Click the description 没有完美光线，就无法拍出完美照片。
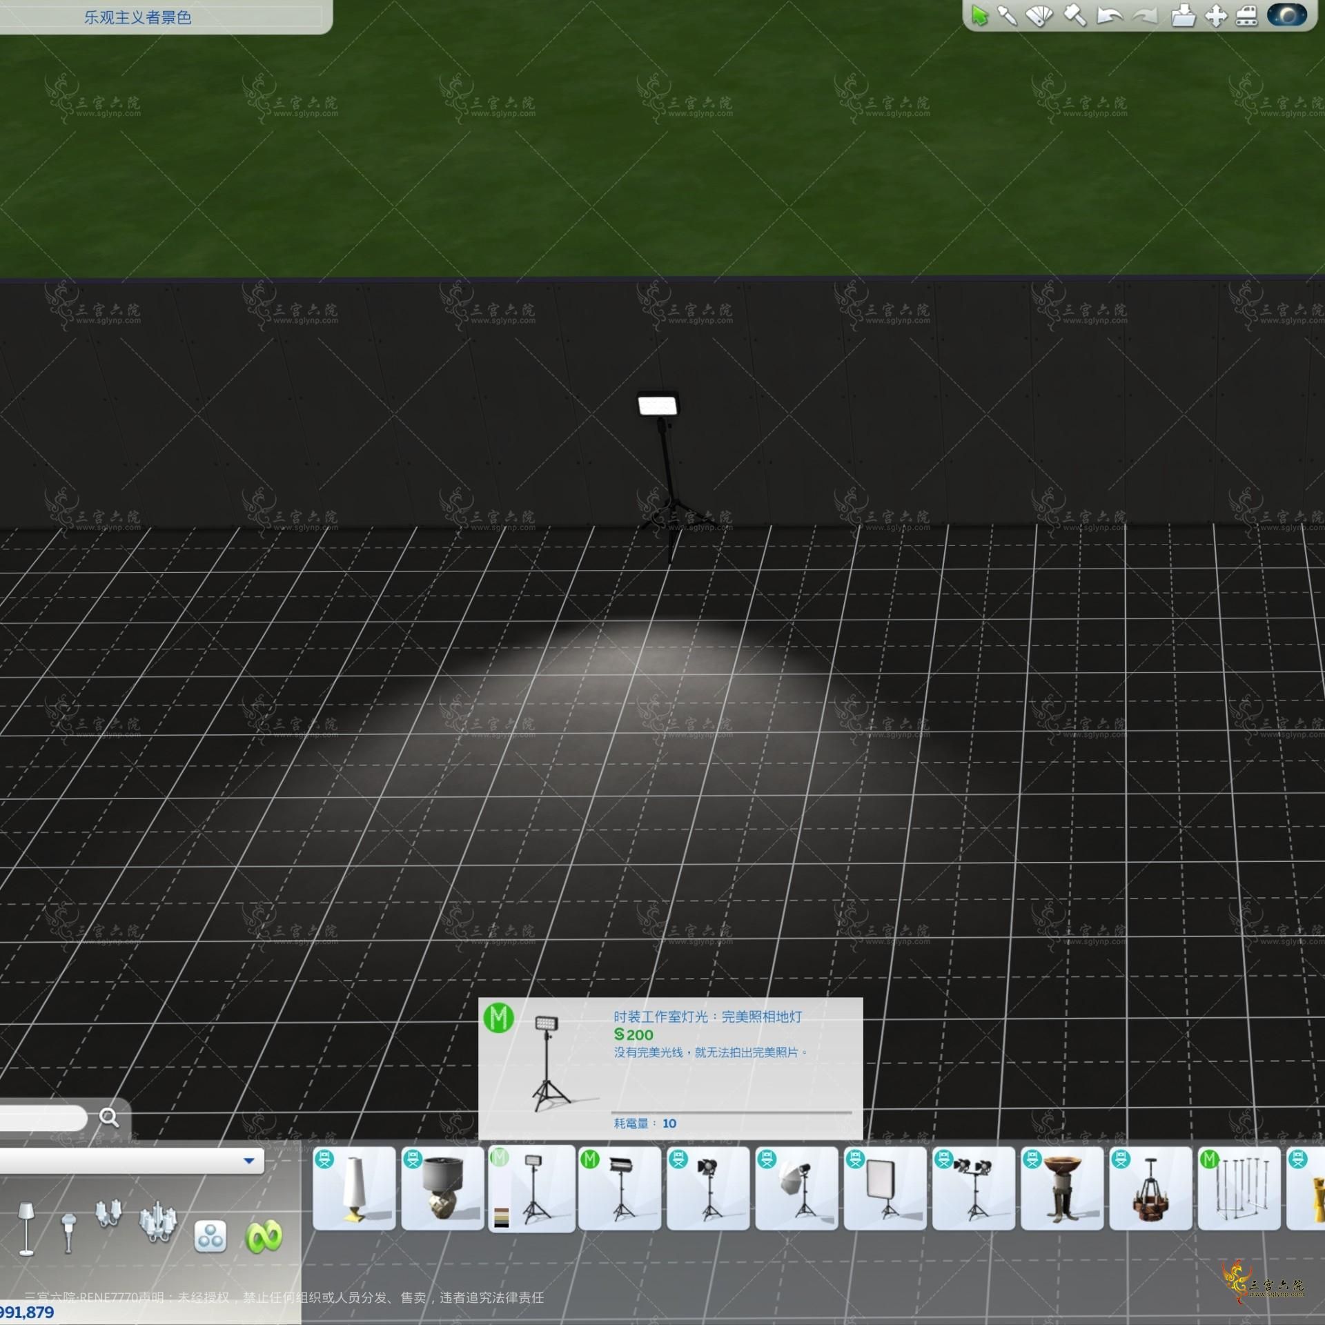1325x1325 pixels. [x=711, y=1052]
